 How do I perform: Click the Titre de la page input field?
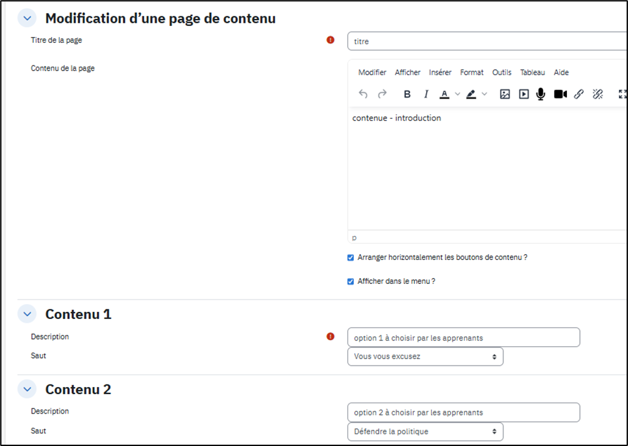click(487, 41)
